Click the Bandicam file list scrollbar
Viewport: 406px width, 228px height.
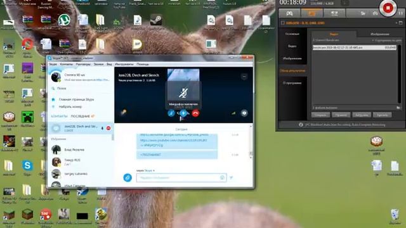tap(400, 74)
